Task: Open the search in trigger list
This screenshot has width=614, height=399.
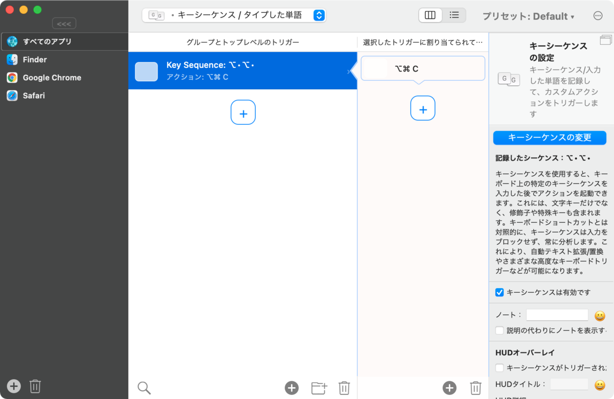Action: pos(144,387)
